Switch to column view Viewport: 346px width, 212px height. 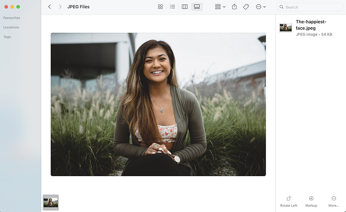pos(185,7)
